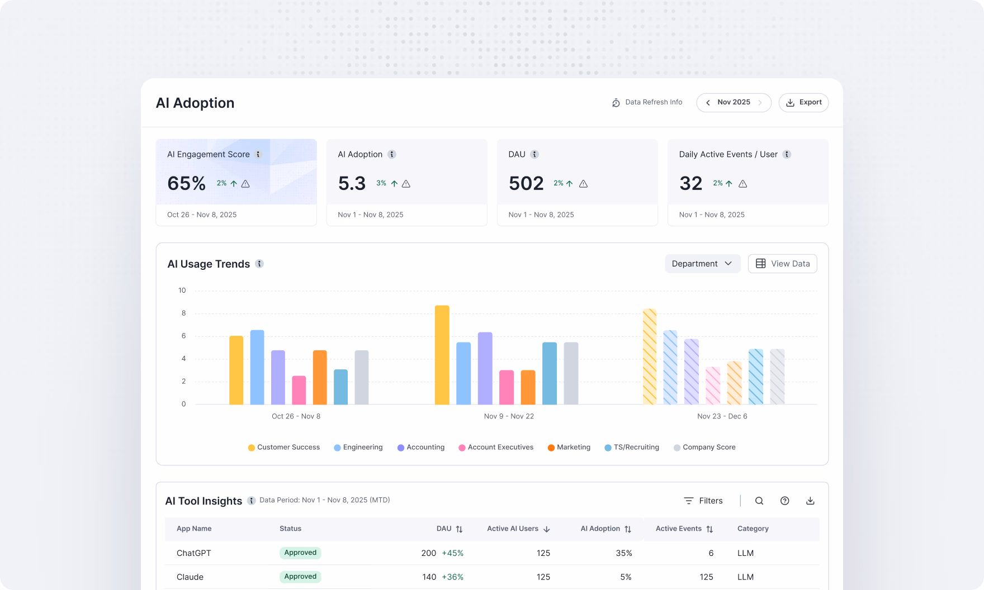Click the Export button
This screenshot has height=590, width=984.
click(x=803, y=102)
